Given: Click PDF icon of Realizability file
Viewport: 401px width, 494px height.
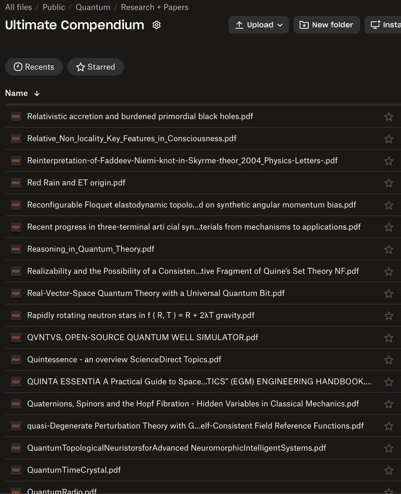Looking at the screenshot, I should (x=16, y=271).
